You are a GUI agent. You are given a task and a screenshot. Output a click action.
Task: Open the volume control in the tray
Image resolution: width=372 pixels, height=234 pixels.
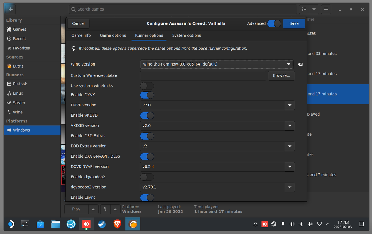pyautogui.click(x=292, y=224)
